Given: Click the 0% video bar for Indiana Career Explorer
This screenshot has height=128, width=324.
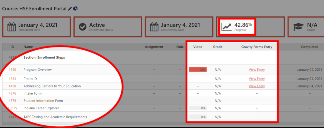Looking at the screenshot, I should click(198, 108).
